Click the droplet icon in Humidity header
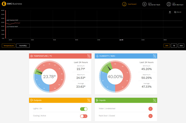The height and width of the screenshot is (123, 186). (x=97, y=56)
